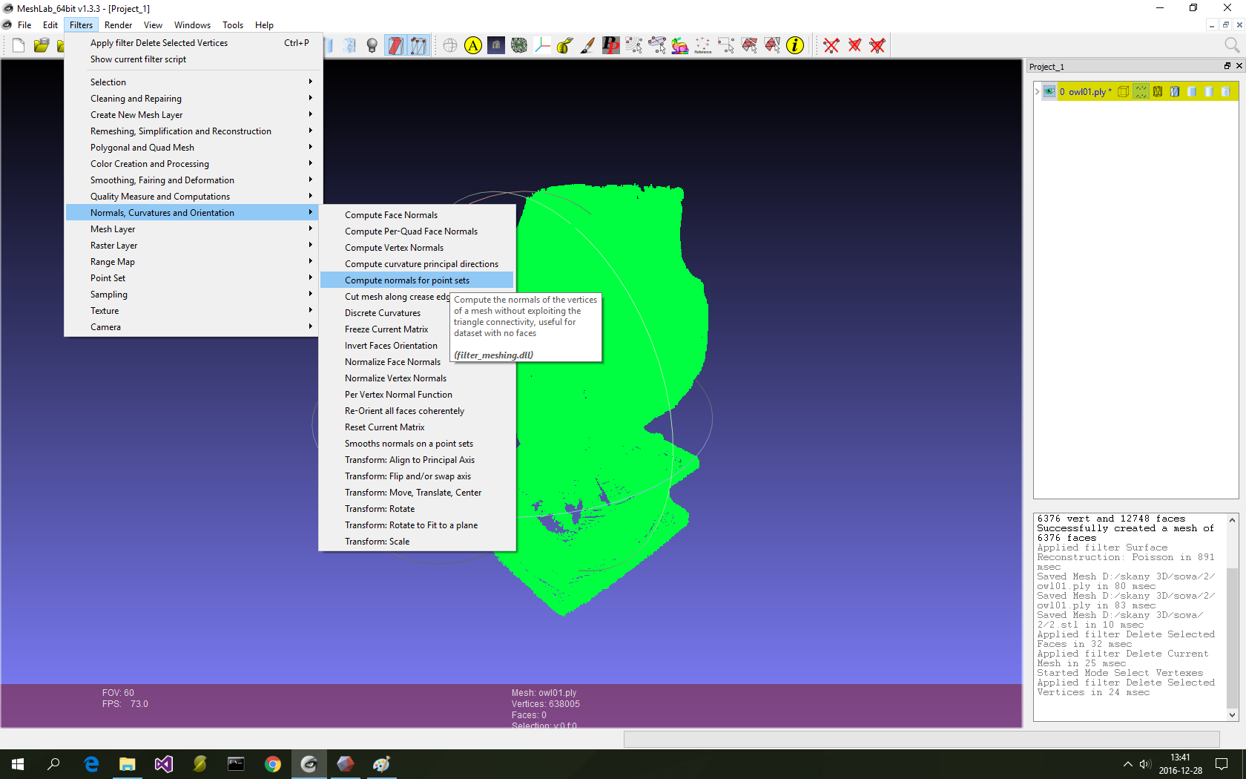Click the last red X delete icon
The height and width of the screenshot is (779, 1246).
pos(877,46)
